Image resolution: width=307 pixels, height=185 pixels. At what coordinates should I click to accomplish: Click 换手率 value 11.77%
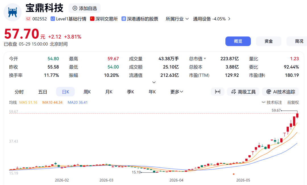[51, 75]
